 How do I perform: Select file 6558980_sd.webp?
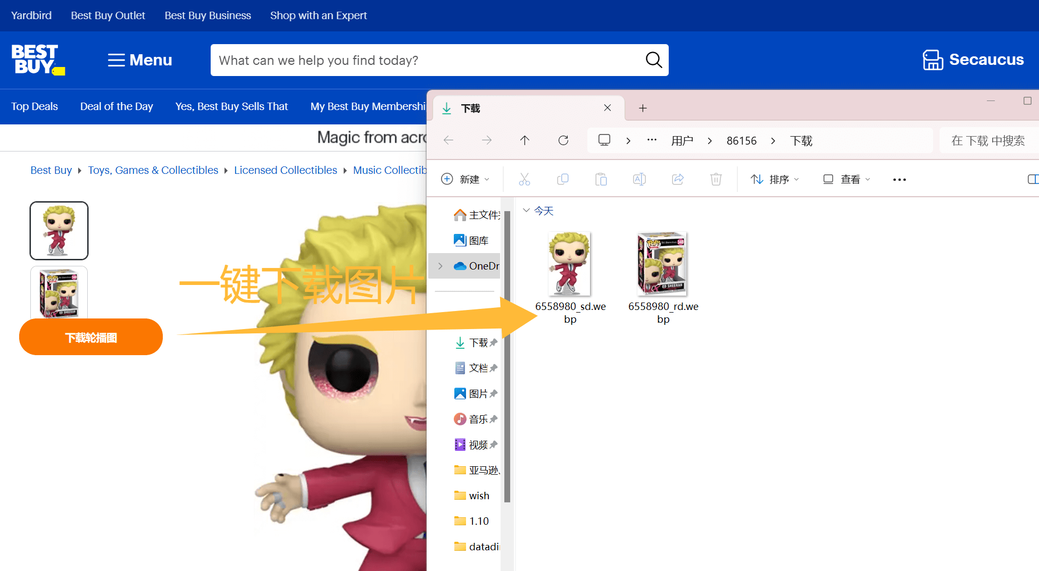pyautogui.click(x=570, y=278)
